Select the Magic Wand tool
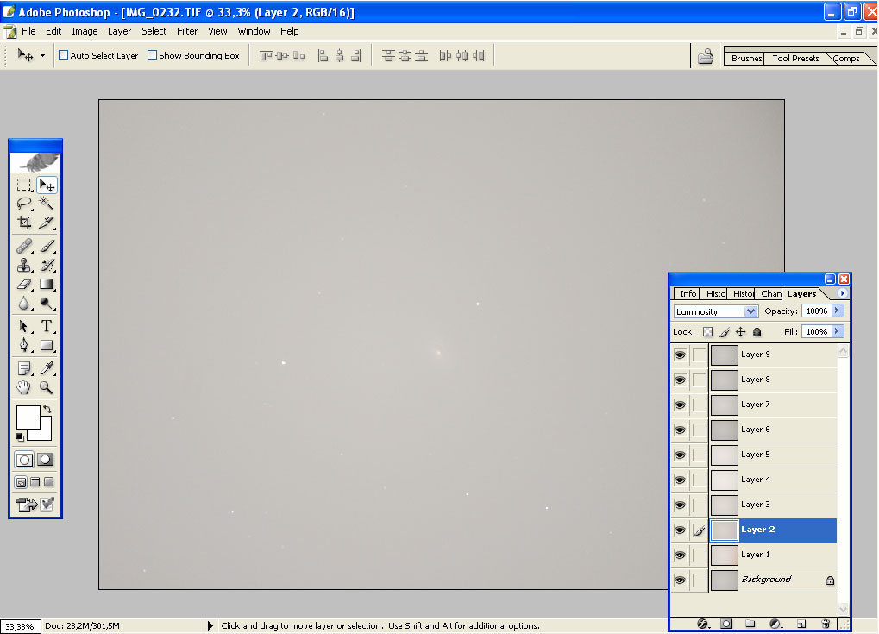Image resolution: width=879 pixels, height=634 pixels. [x=47, y=204]
